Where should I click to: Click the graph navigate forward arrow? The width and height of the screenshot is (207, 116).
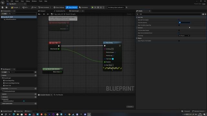(x=48, y=14)
